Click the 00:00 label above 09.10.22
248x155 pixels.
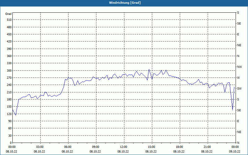pos(235,147)
